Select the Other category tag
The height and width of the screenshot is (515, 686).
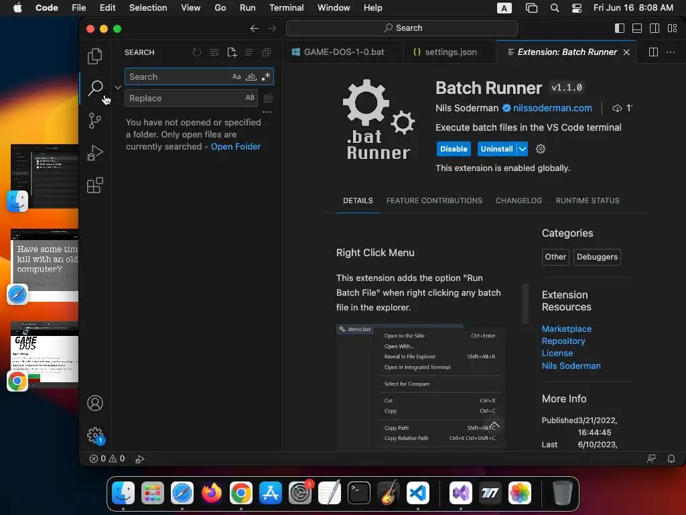(555, 257)
